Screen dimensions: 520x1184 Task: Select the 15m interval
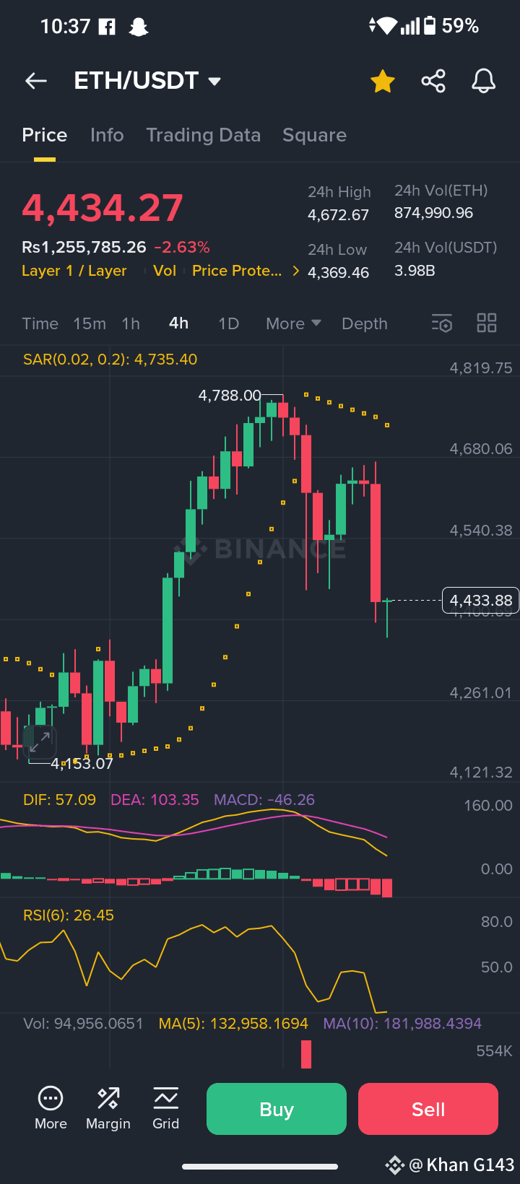[90, 323]
